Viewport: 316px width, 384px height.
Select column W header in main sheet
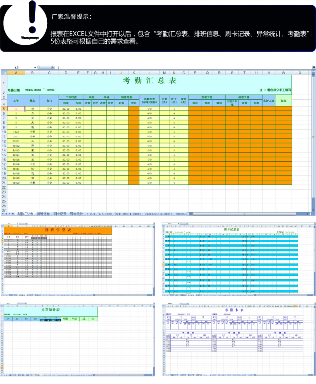click(283, 73)
